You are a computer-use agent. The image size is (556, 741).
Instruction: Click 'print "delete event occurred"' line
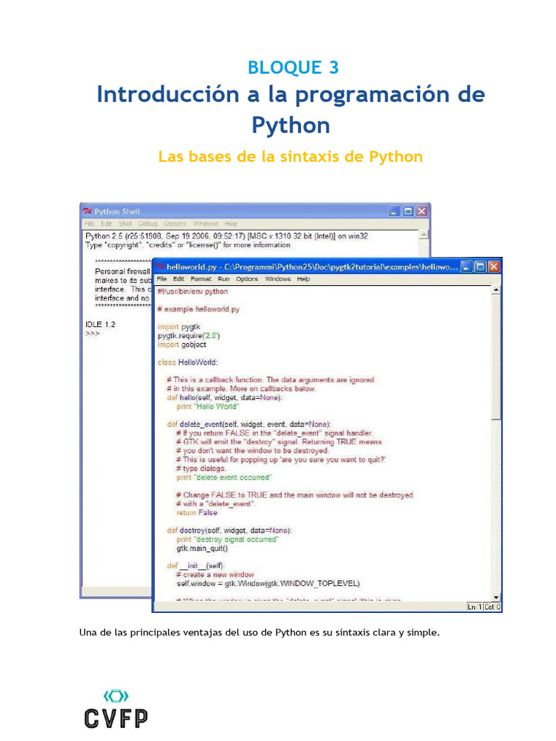pos(224,478)
